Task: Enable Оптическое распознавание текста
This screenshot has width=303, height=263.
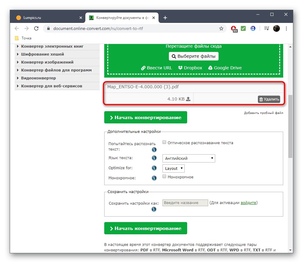Action: point(164,142)
